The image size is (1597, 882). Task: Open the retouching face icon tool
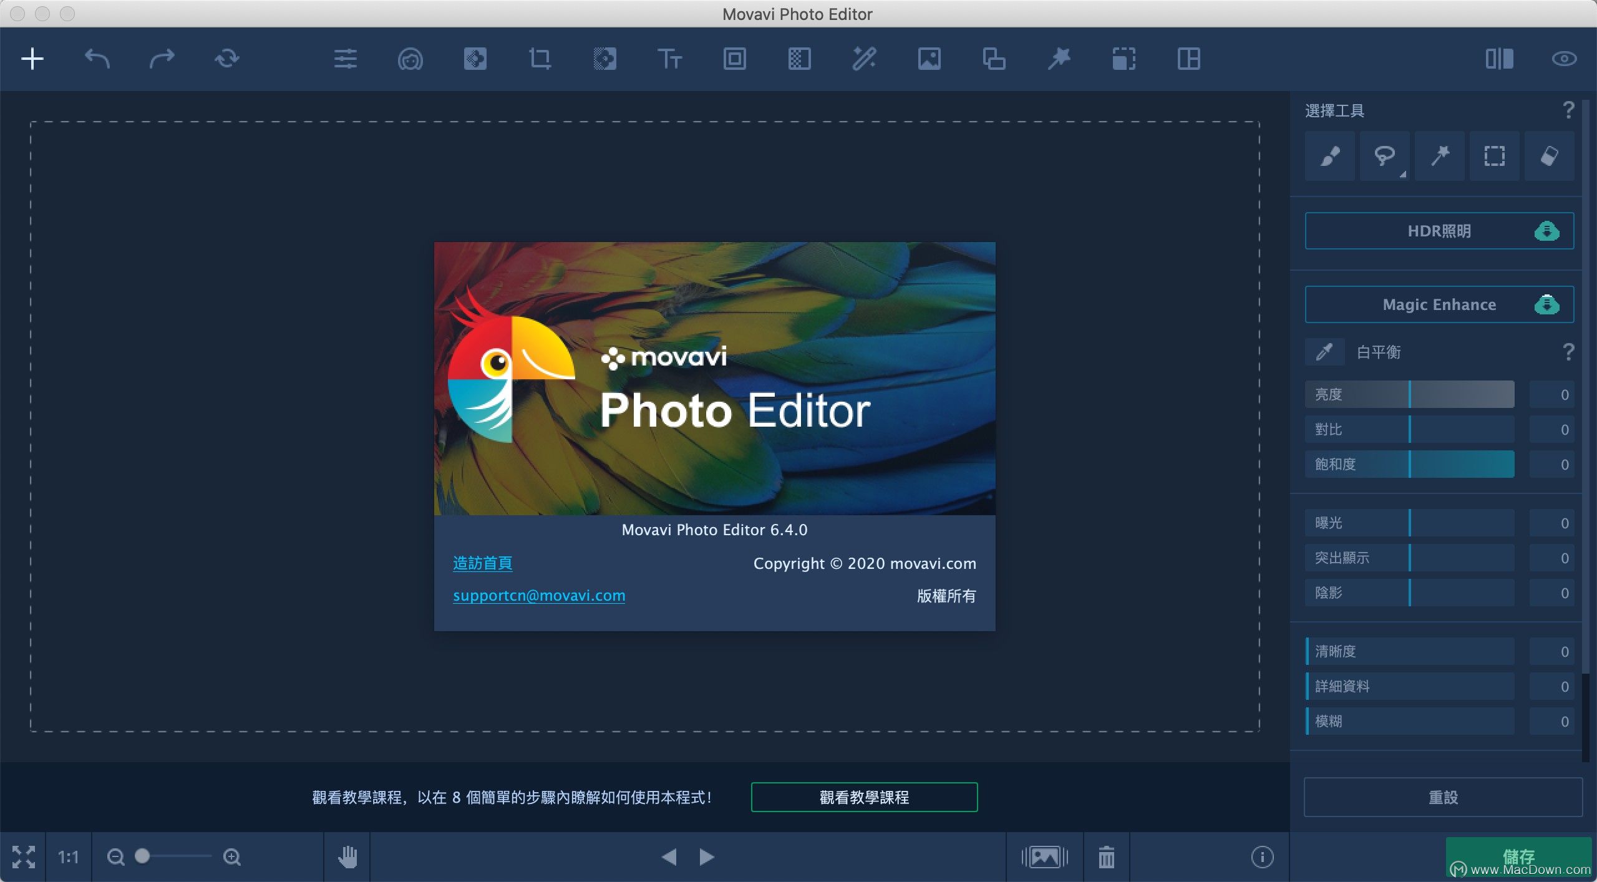pyautogui.click(x=410, y=59)
